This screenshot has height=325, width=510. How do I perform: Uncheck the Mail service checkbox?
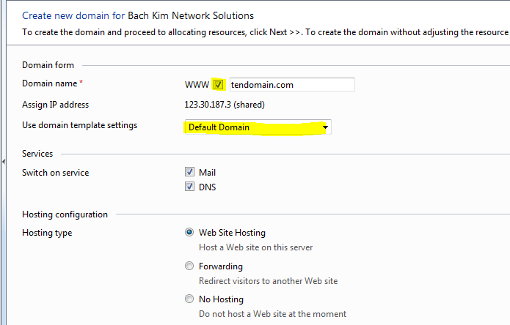pyautogui.click(x=190, y=173)
